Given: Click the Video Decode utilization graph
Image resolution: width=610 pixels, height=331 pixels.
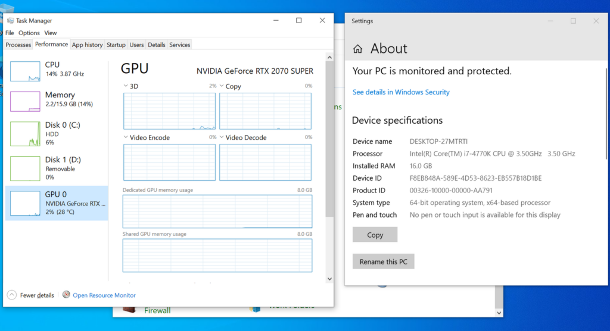Looking at the screenshot, I should tap(265, 162).
